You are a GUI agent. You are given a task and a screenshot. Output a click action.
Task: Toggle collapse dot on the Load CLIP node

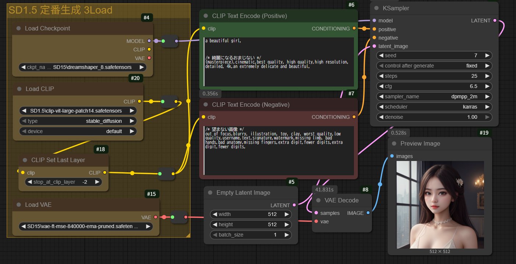[x=19, y=89]
